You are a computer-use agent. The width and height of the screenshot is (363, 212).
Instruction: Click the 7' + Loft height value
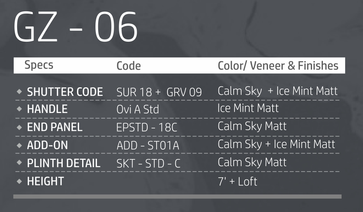(238, 181)
